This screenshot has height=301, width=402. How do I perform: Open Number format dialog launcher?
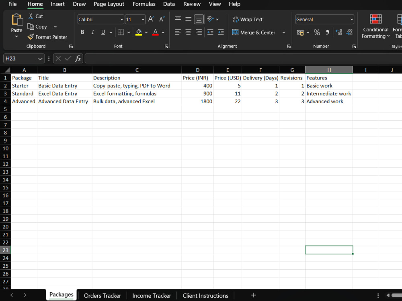point(354,46)
